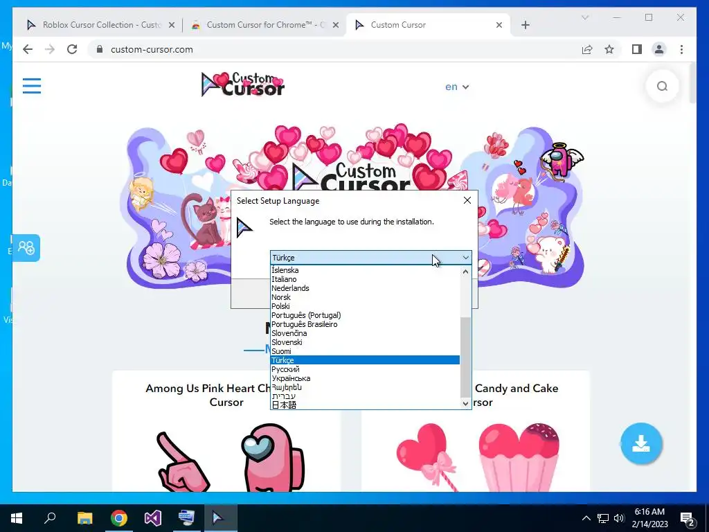
Task: Close the Roblox Cursor Collection tab
Action: click(x=172, y=25)
